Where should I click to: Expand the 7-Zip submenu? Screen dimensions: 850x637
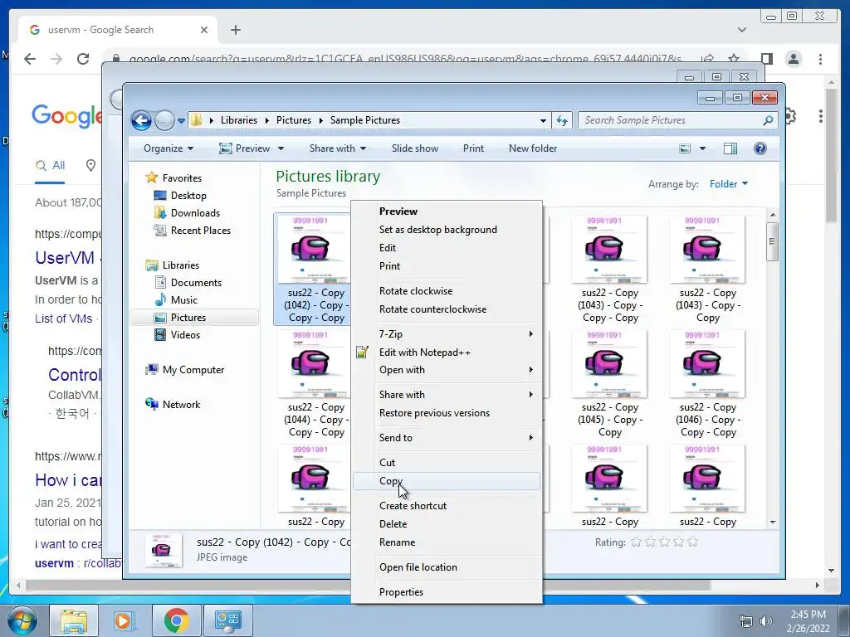(x=447, y=334)
